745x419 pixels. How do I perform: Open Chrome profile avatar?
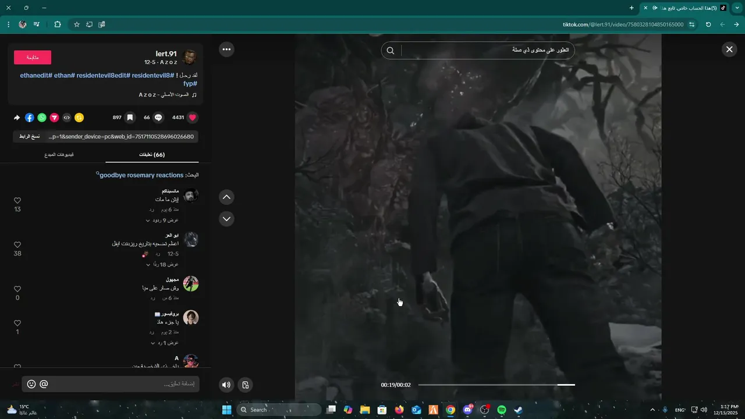pyautogui.click(x=22, y=24)
